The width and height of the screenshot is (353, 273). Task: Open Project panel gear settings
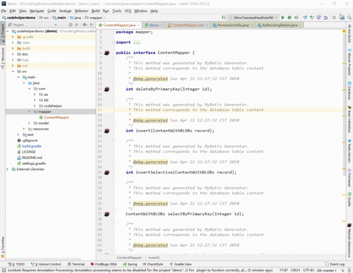coord(85,25)
